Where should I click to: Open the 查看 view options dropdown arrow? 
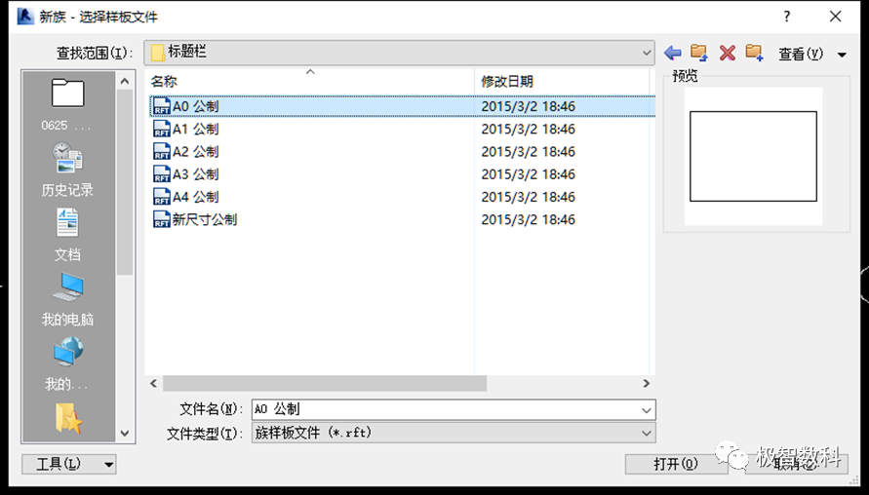tap(842, 55)
